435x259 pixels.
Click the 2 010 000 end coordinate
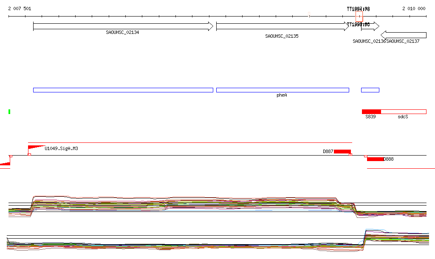pyautogui.click(x=414, y=8)
